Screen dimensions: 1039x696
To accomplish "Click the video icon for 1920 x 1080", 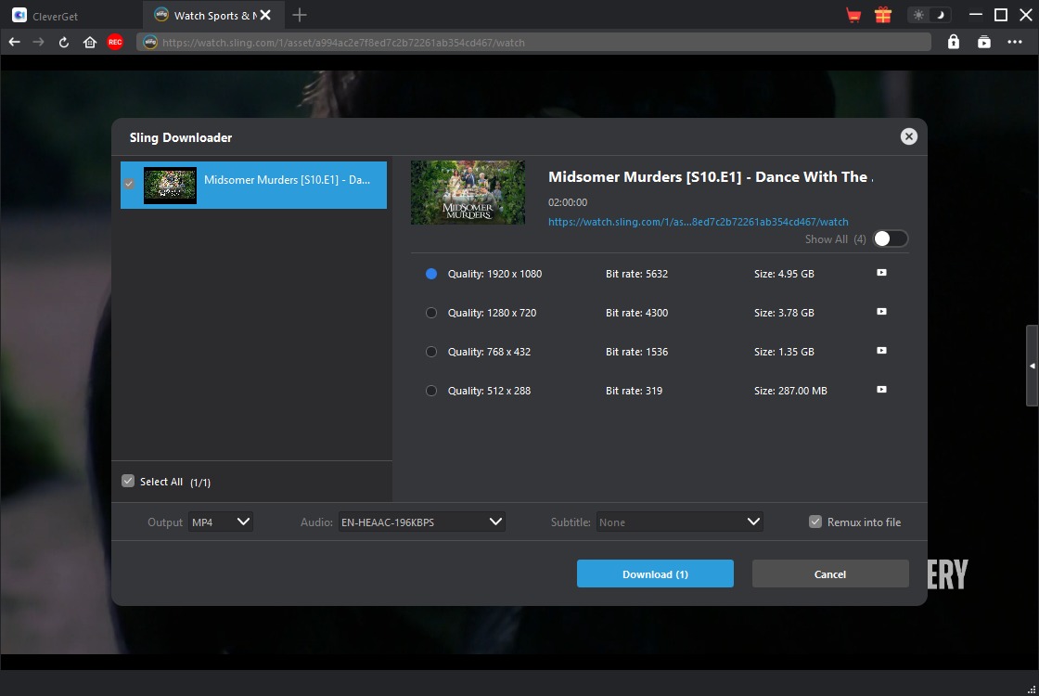I will 881,273.
